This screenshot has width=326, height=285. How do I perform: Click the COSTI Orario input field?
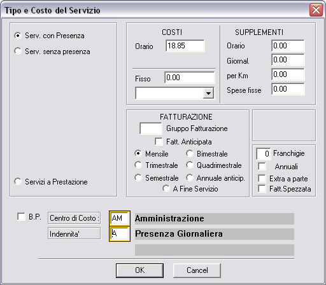coord(185,46)
